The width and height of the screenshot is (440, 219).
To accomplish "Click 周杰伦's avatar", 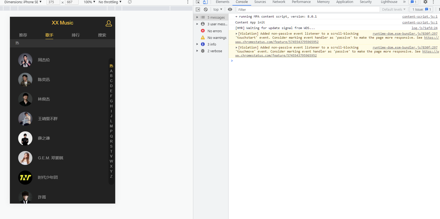I will click(x=25, y=60).
